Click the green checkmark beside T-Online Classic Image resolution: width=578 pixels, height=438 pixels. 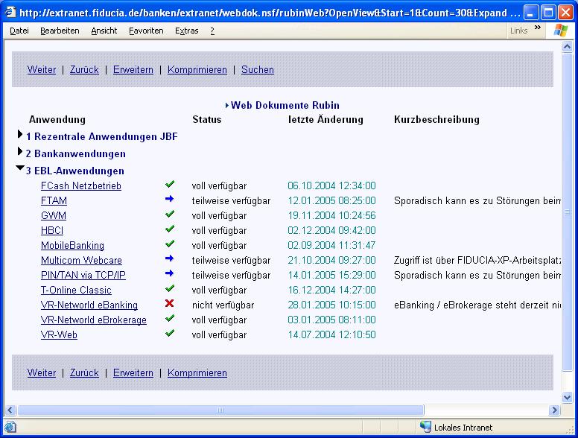coord(170,288)
